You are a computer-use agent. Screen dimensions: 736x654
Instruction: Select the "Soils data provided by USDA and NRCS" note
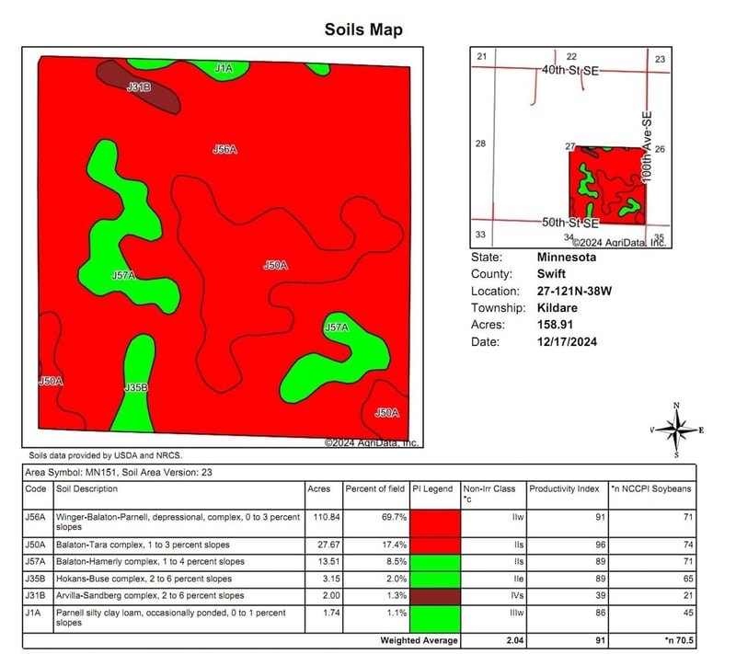[x=106, y=455]
